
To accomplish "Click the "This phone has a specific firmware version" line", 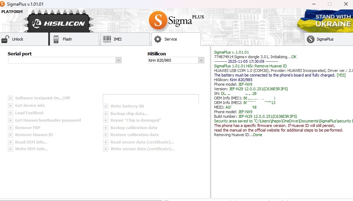I will coord(274,126).
